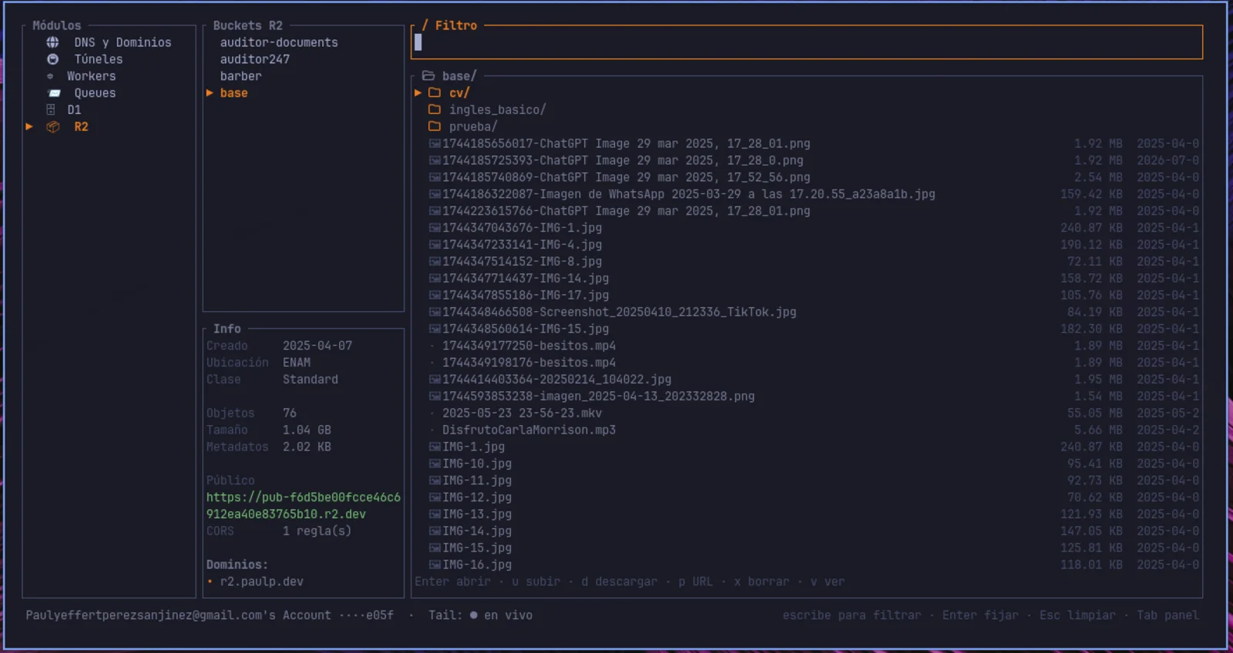Click the D1 database icon
This screenshot has height=653, width=1233.
tap(51, 110)
